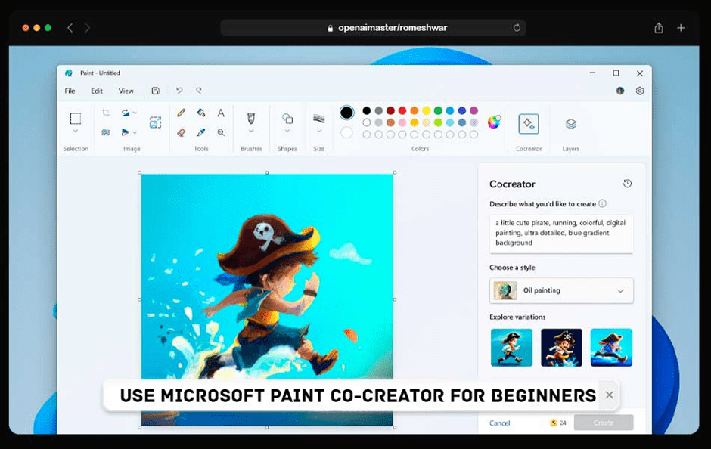711x449 pixels.
Task: Select the Eraser tool
Action: [x=182, y=132]
